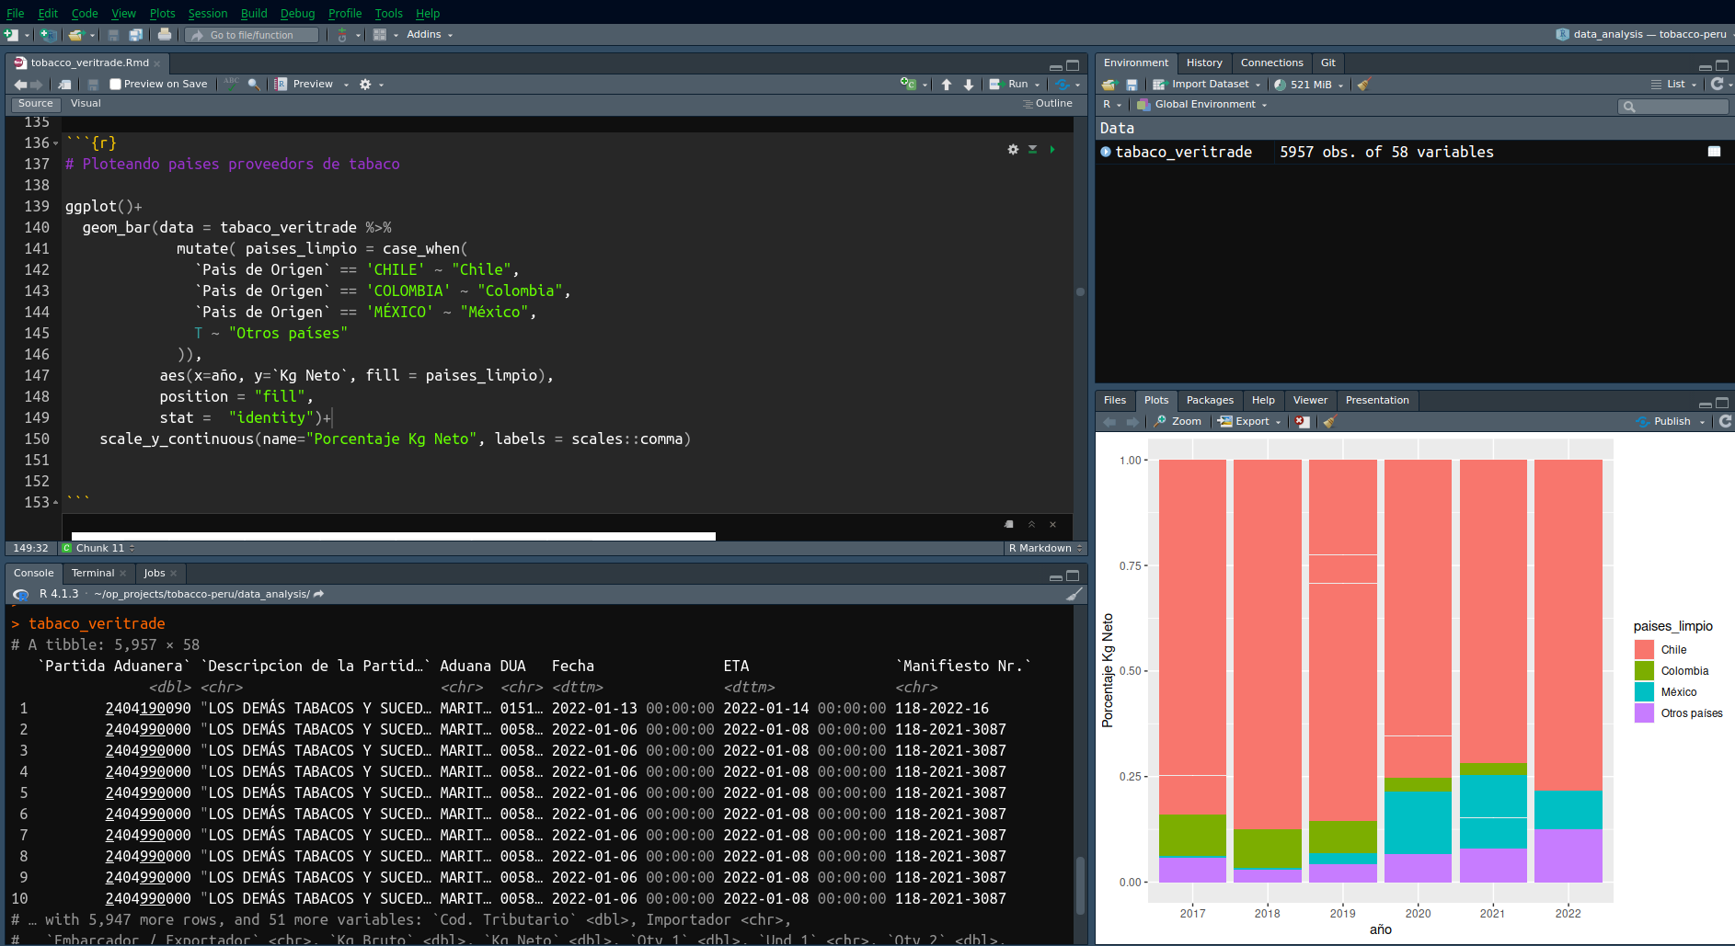Click the spell check ABC icon
The width and height of the screenshot is (1735, 946).
coord(231,84)
